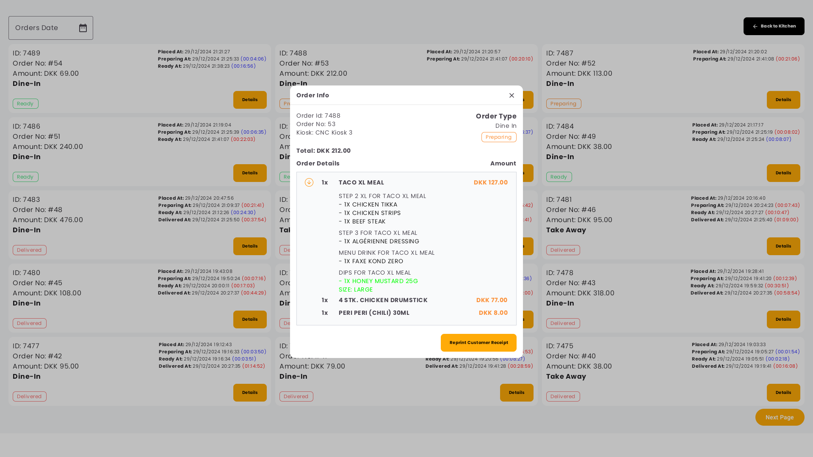The image size is (813, 457).
Task: Open Details for order ID 7481
Action: point(783,246)
